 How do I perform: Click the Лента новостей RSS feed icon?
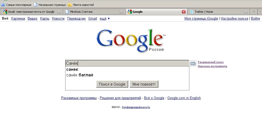[70, 5]
